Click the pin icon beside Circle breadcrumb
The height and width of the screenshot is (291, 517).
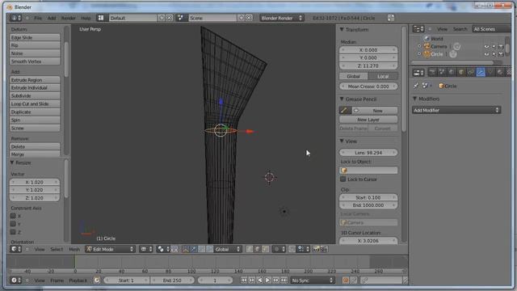click(x=416, y=86)
